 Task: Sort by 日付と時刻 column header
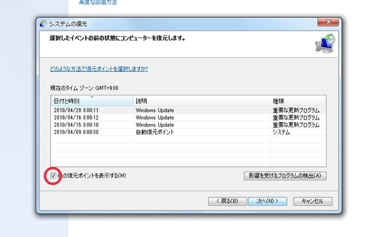(92, 101)
